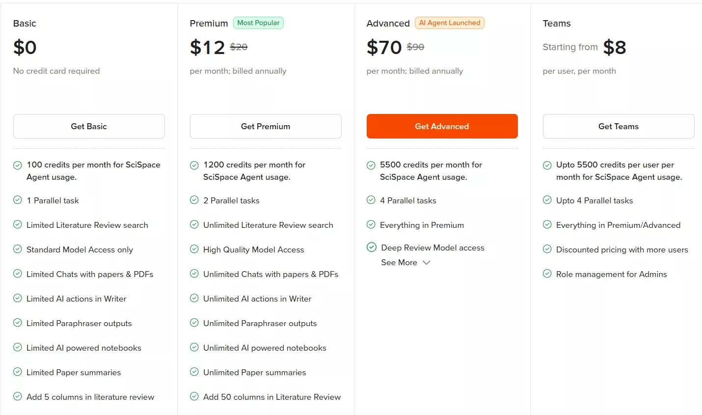Expand the See More section under Advanced plan
This screenshot has width=702, height=415.
click(x=399, y=262)
